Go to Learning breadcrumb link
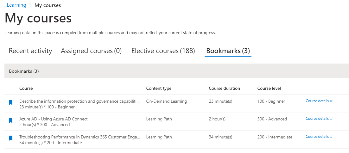Screen dimensions: 349x153 coord(16,5)
